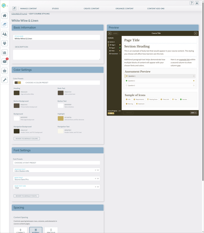Open Messages envelope icon with notification

[x=5, y=61]
